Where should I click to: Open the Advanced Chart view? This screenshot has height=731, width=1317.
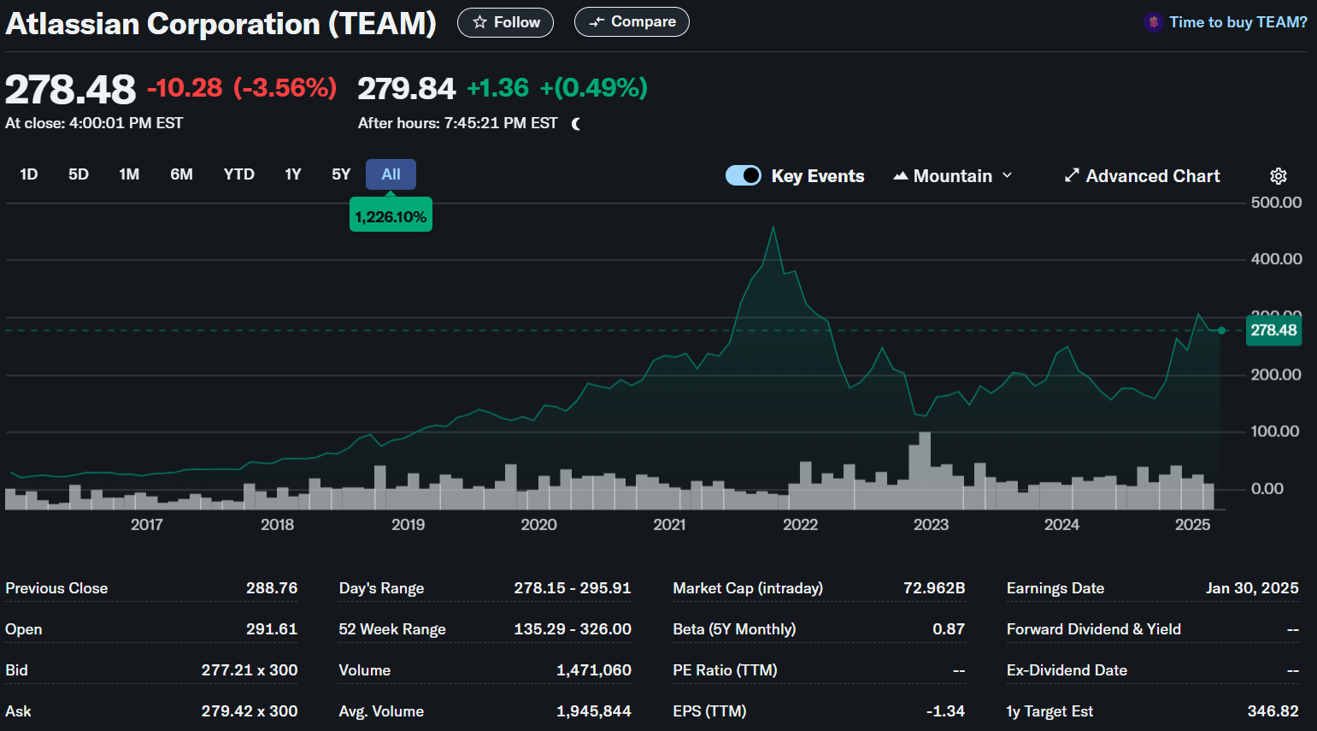pyautogui.click(x=1142, y=176)
